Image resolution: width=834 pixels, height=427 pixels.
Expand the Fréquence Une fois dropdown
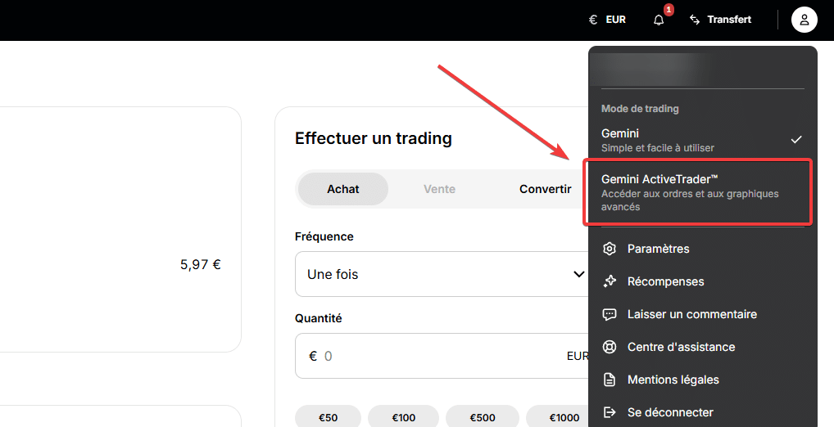(442, 274)
